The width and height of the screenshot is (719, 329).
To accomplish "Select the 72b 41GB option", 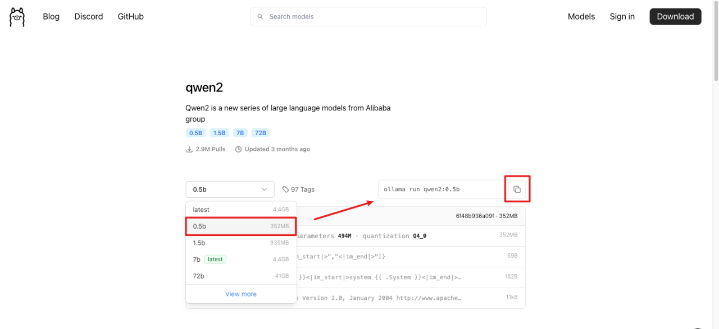I will coord(240,276).
